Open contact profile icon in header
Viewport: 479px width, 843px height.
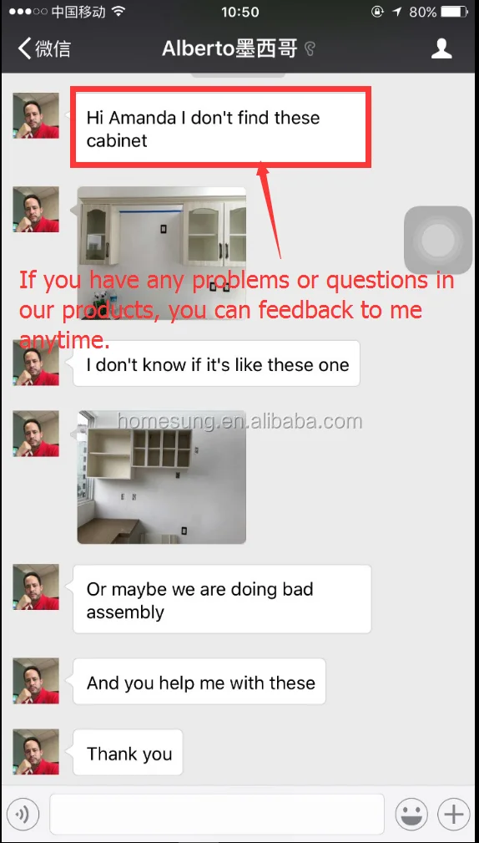[441, 48]
